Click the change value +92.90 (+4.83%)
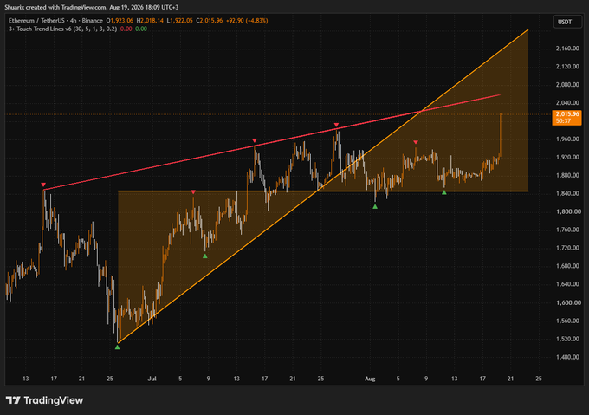The image size is (589, 415). [247, 21]
